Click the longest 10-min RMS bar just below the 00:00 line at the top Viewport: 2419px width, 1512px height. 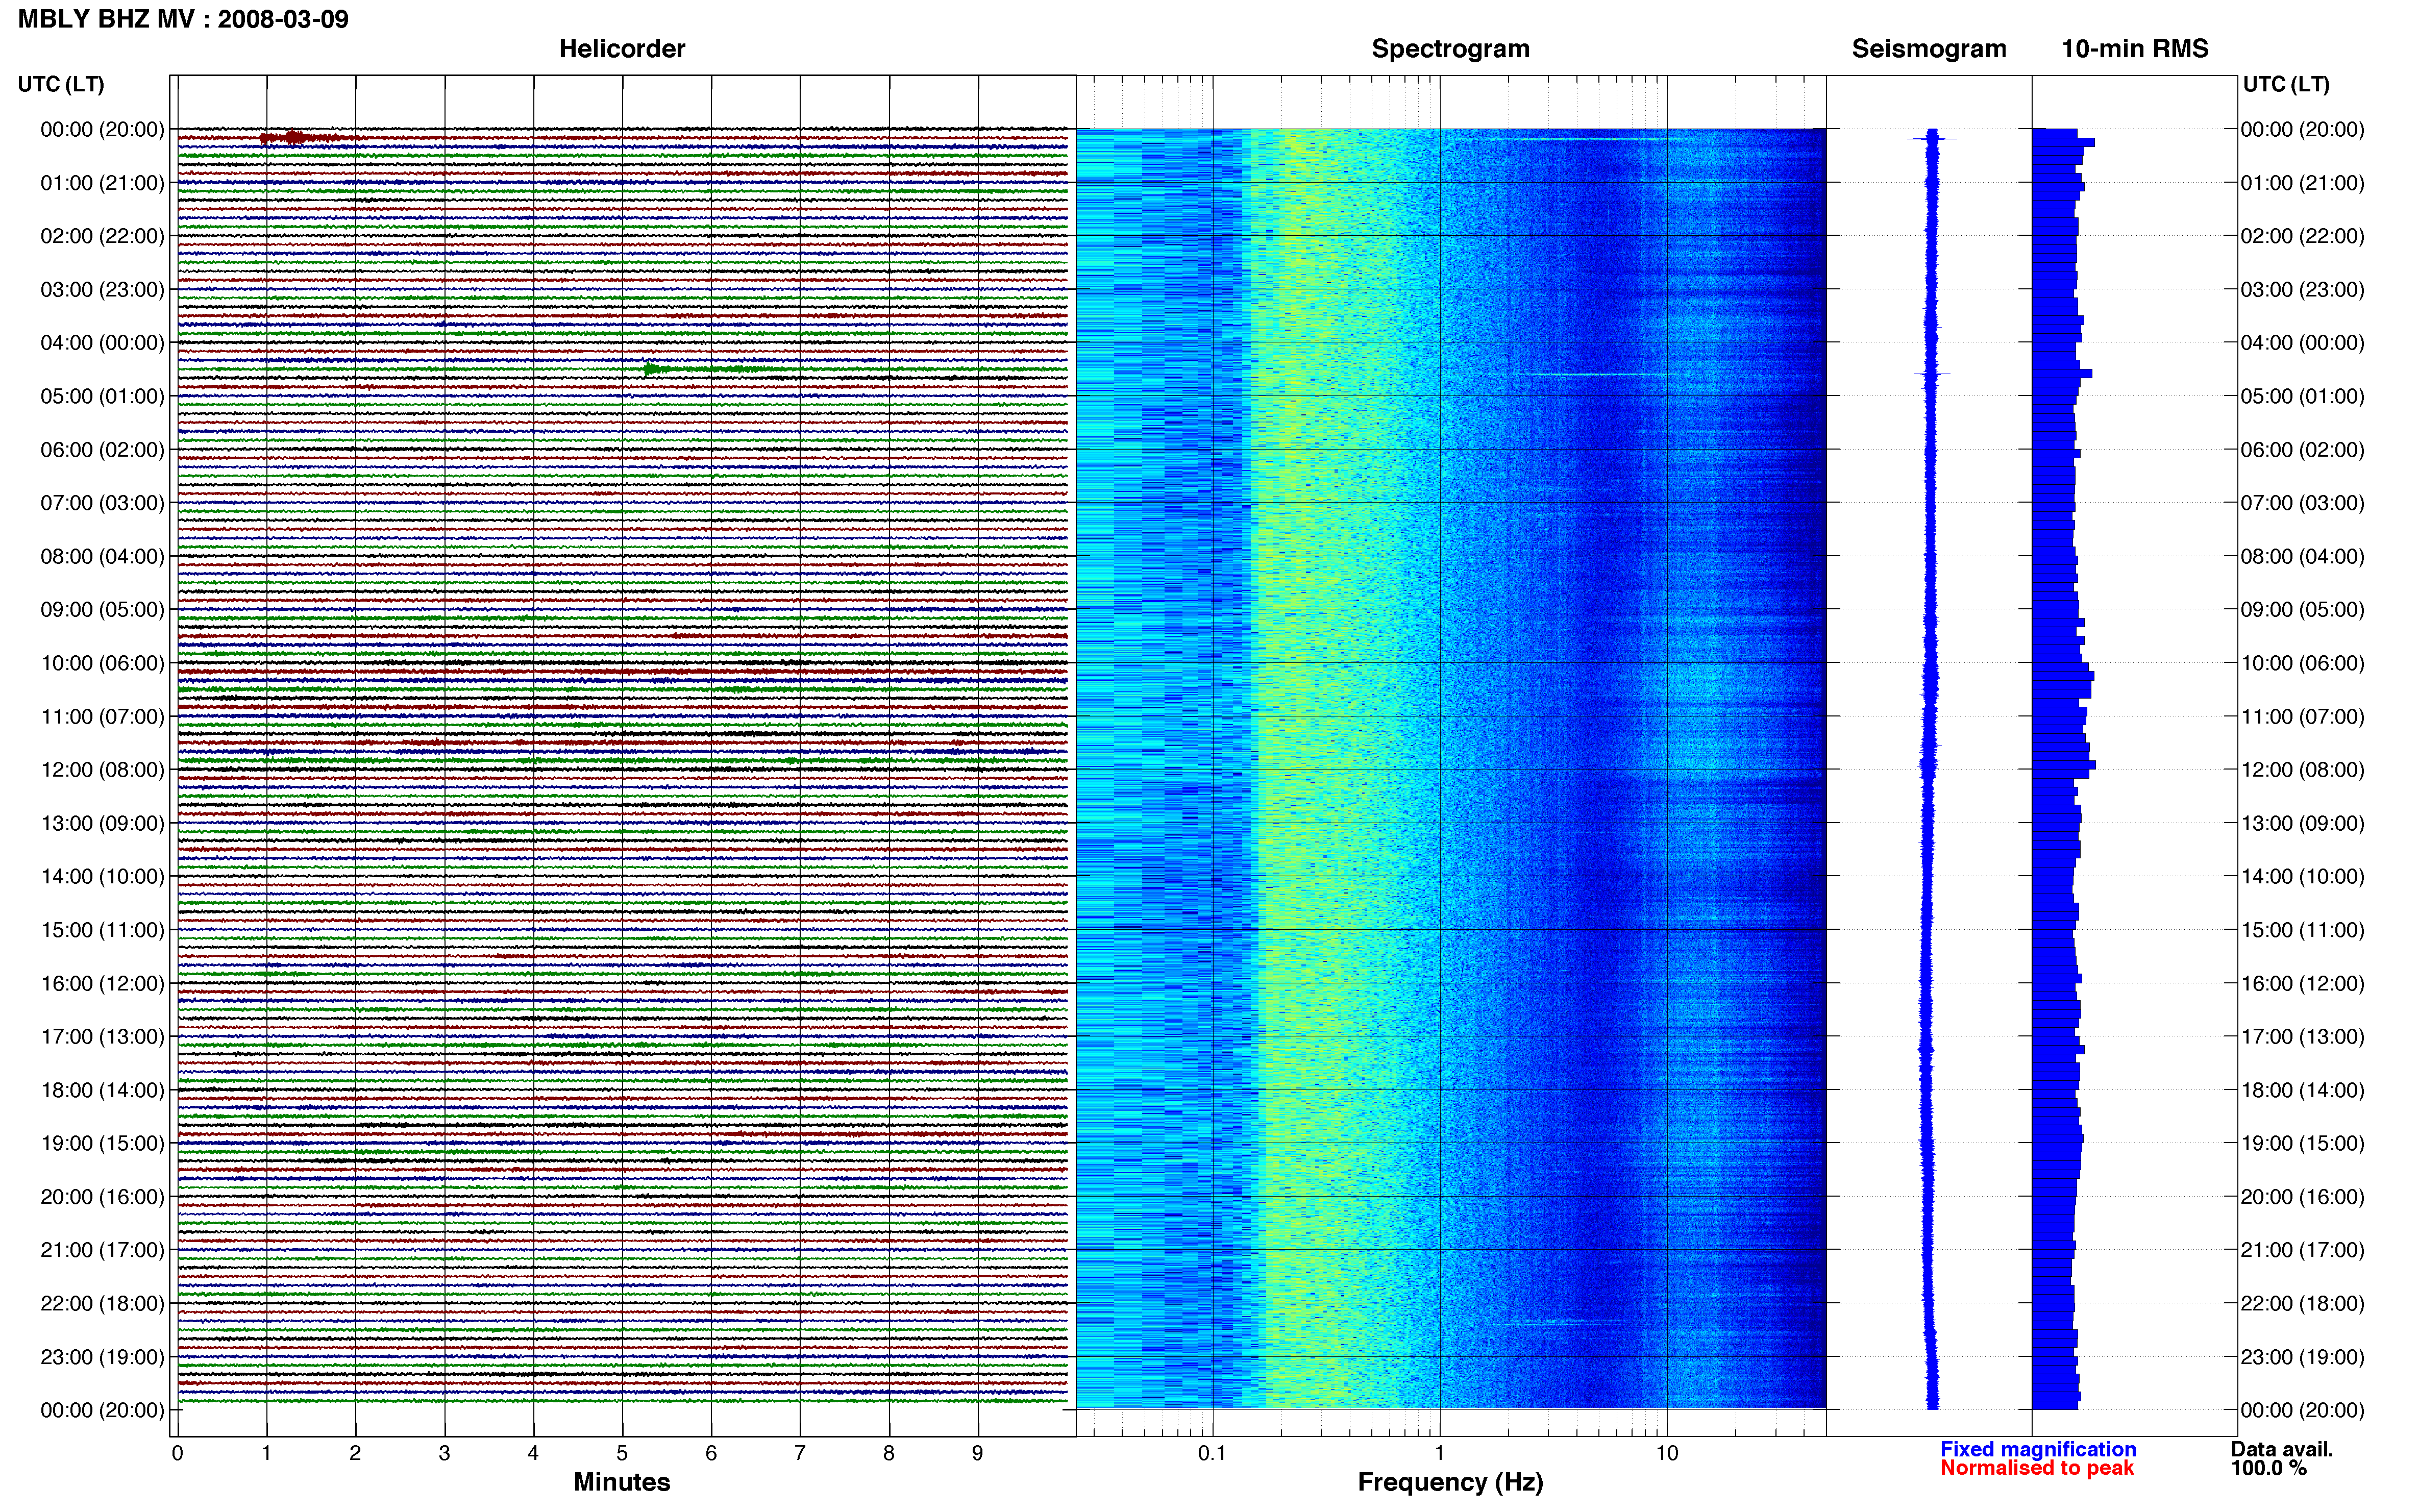tap(2063, 142)
